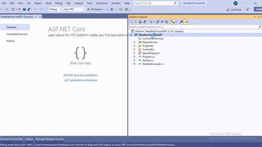Open ASP.NET Core documentation link
This screenshot has width=262, height=147.
pos(80,75)
